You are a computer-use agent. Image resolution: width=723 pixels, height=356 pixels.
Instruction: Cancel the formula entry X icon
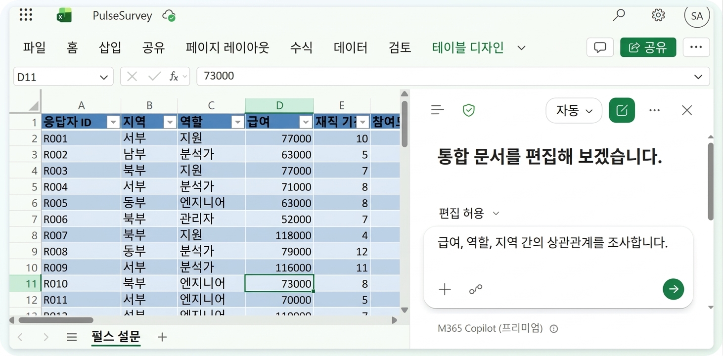coord(132,77)
